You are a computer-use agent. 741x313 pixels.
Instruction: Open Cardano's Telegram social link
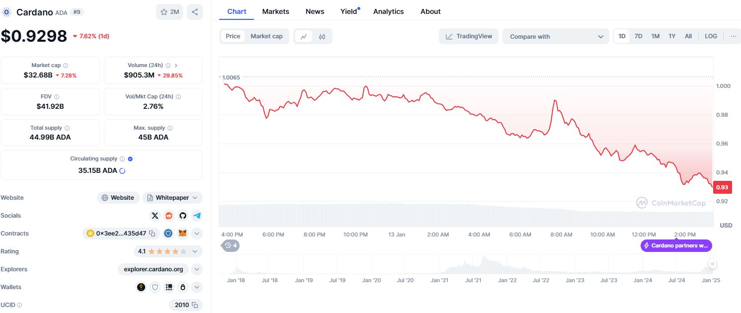click(x=197, y=216)
